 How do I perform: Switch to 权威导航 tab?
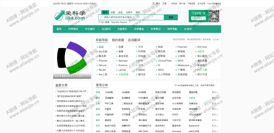tap(102, 40)
